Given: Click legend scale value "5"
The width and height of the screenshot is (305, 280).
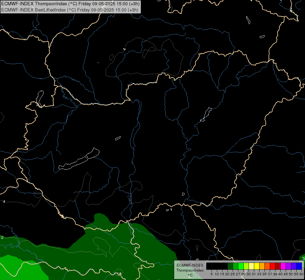Looking at the screenshot, I should (212, 274).
